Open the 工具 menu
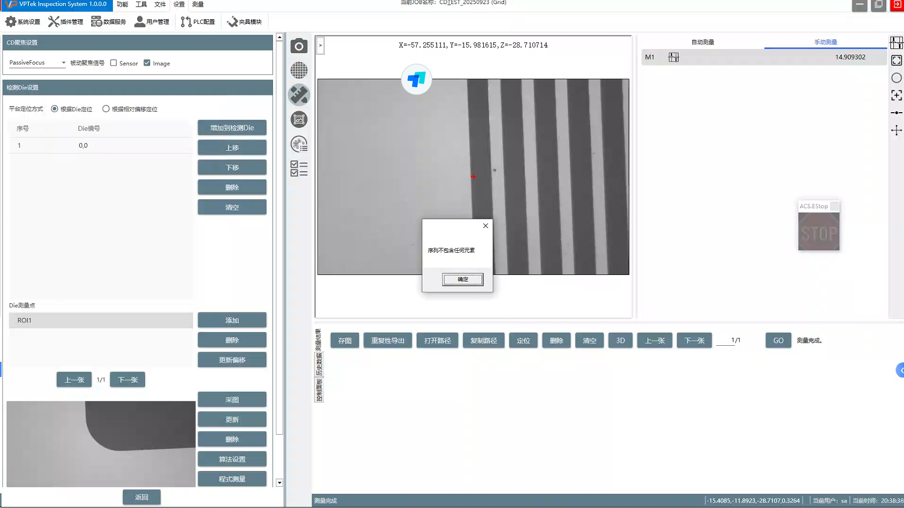 tap(141, 5)
